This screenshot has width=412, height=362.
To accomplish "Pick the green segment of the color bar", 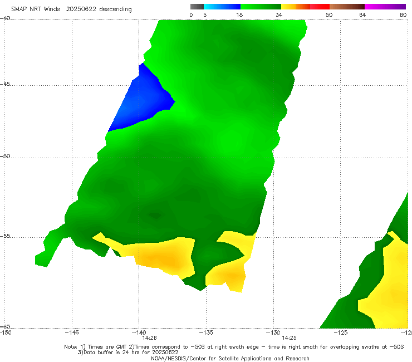I will (261, 7).
